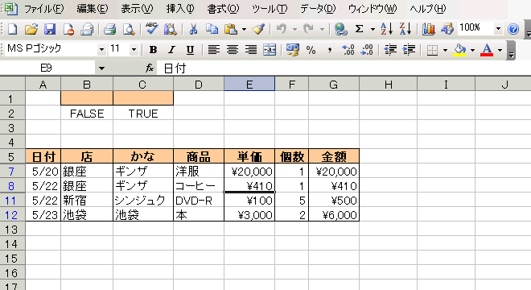
Task: Select the Format Painter brush
Action: (258, 29)
